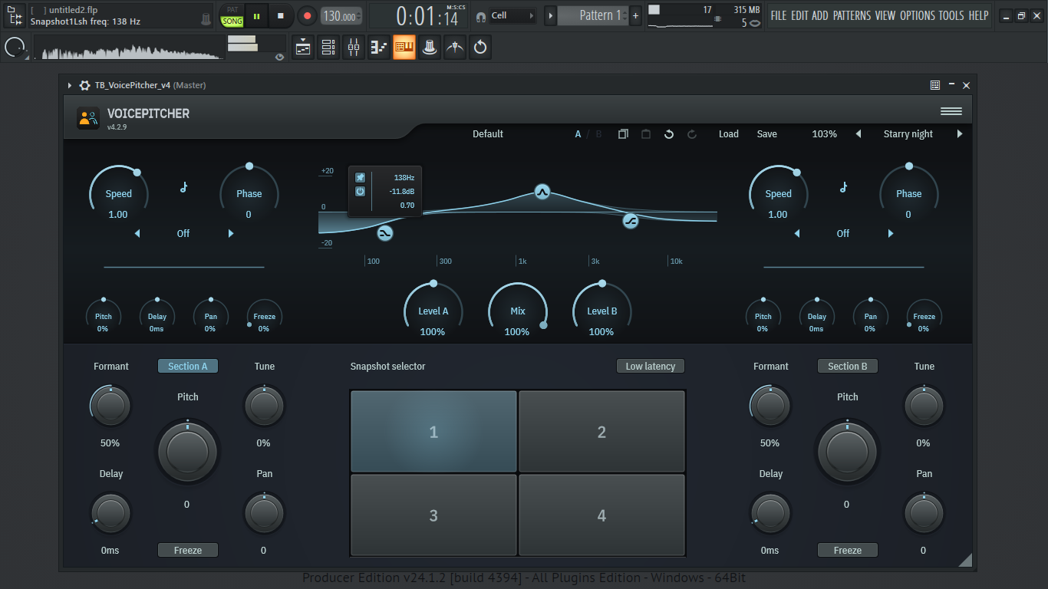This screenshot has height=589, width=1048.
Task: Click left arrow beside left Off label
Action: click(137, 233)
